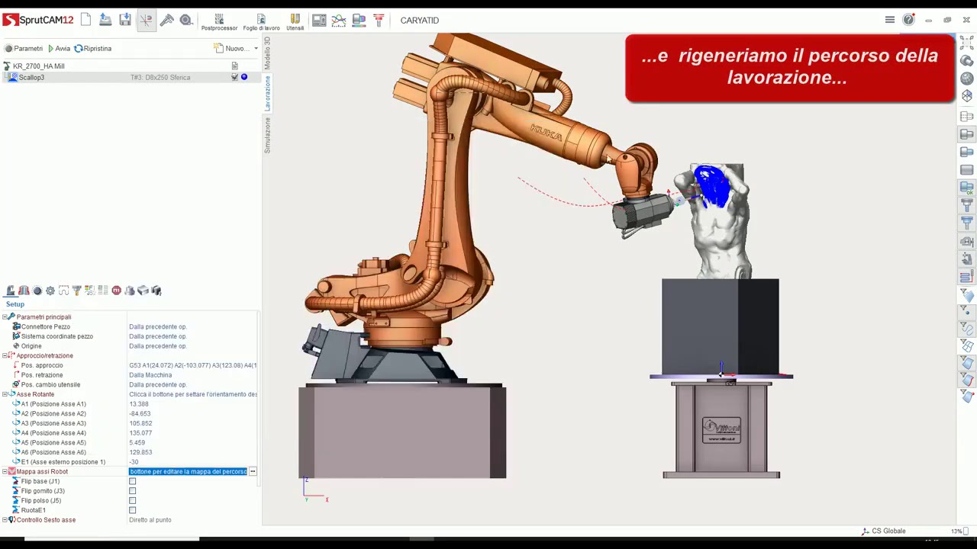
Task: Toggle the green OK machining result visibility icon
Action: tap(967, 188)
